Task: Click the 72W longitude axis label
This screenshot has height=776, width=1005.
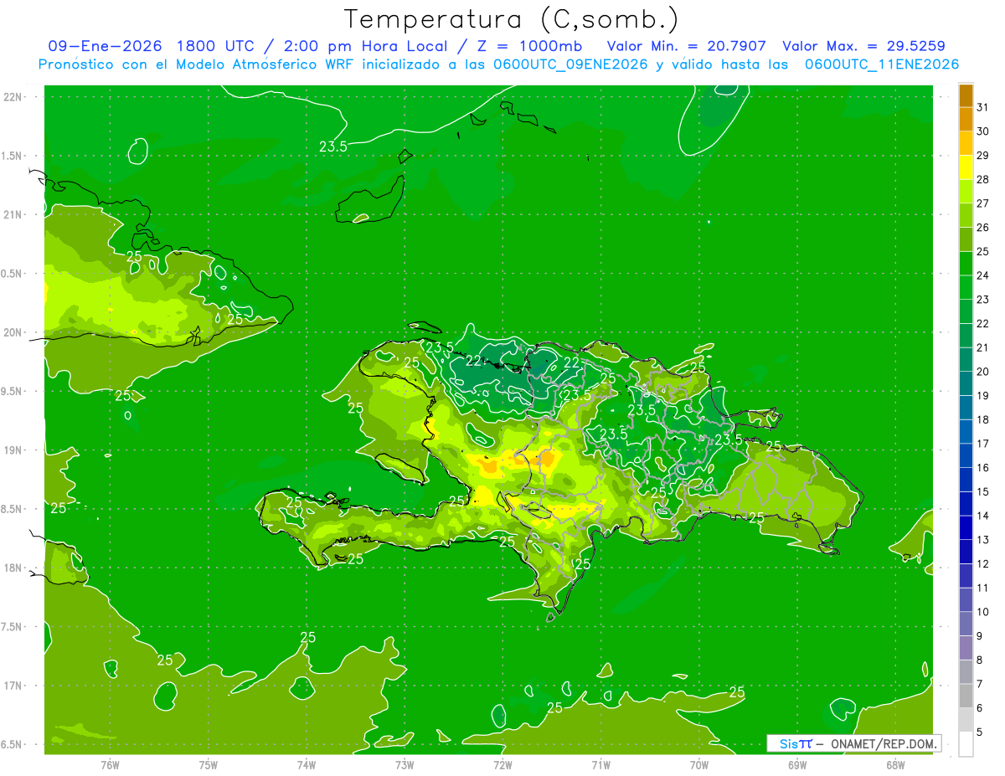Action: pos(502,764)
